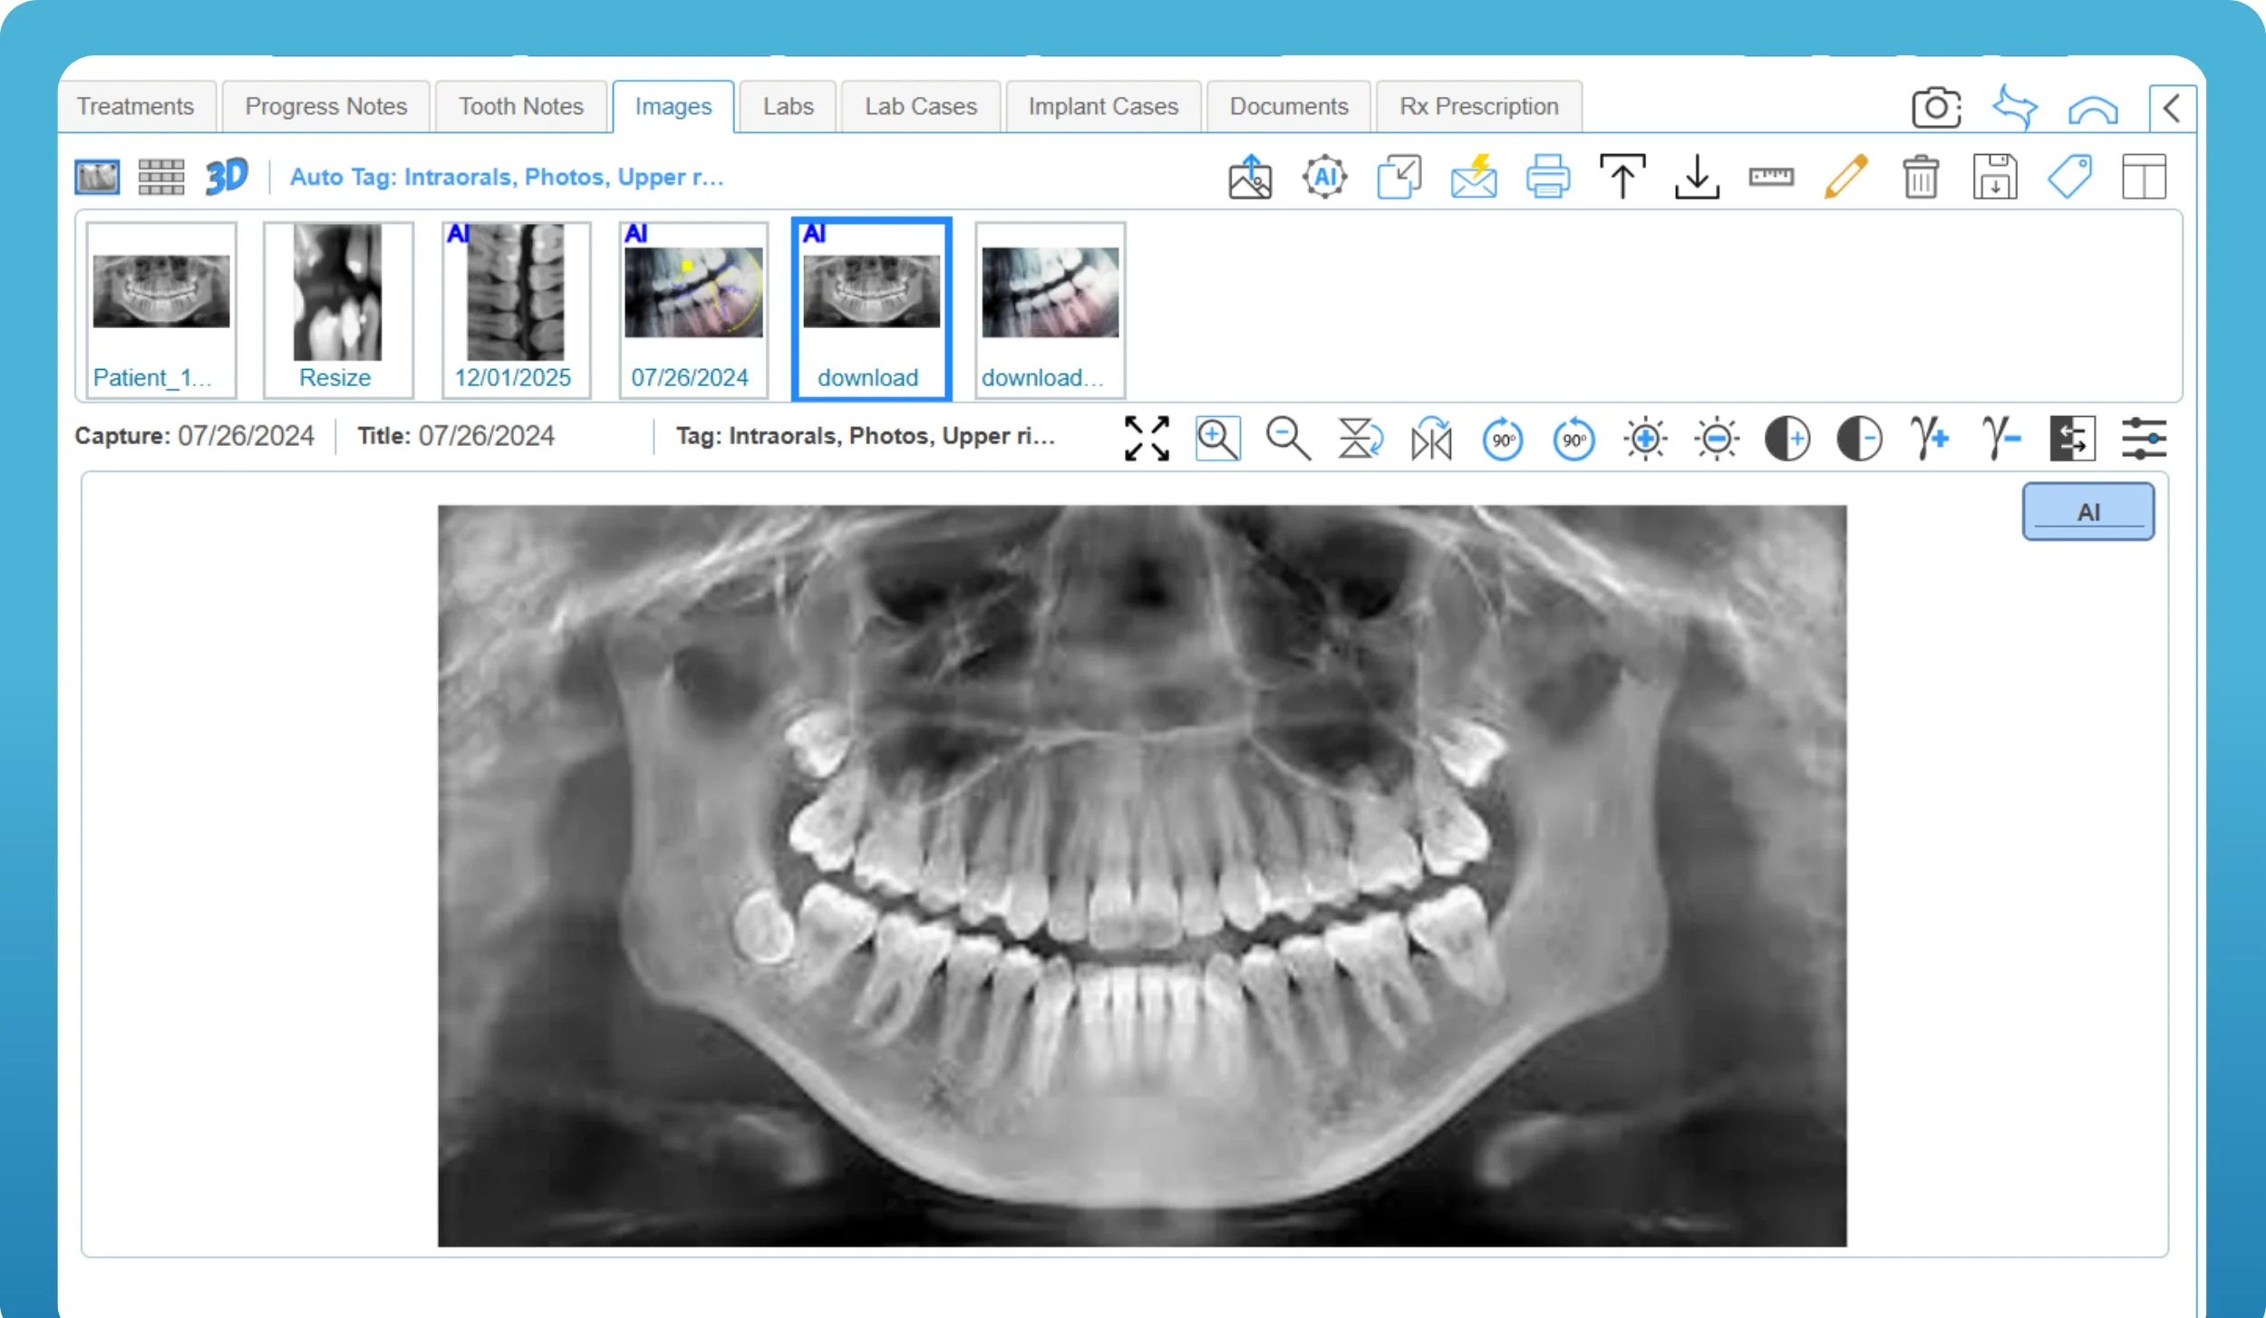The image size is (2266, 1318).
Task: Email the image with the envelope icon
Action: point(1473,177)
